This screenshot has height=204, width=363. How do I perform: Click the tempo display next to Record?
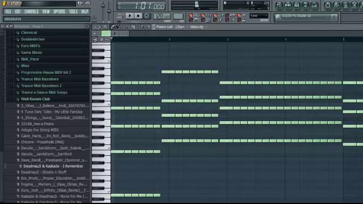(x=162, y=16)
